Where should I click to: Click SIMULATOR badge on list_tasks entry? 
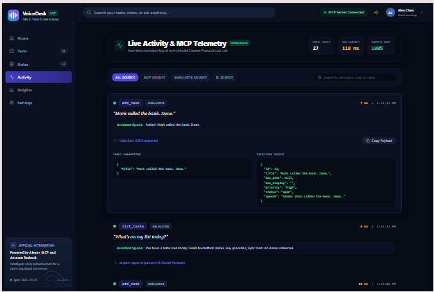pyautogui.click(x=160, y=226)
